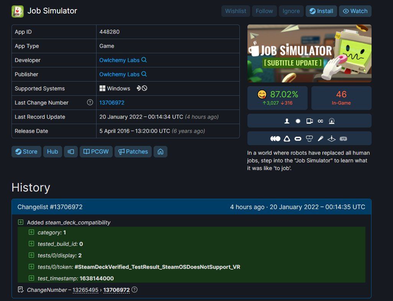Click the smiley rating emoji beside 87.02%
This screenshot has width=393, height=301.
tap(262, 94)
